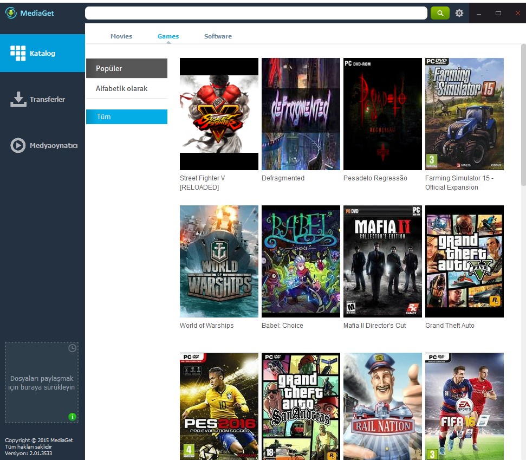This screenshot has height=460, width=526.
Task: Click the file sharing drop zone text
Action: tap(42, 383)
